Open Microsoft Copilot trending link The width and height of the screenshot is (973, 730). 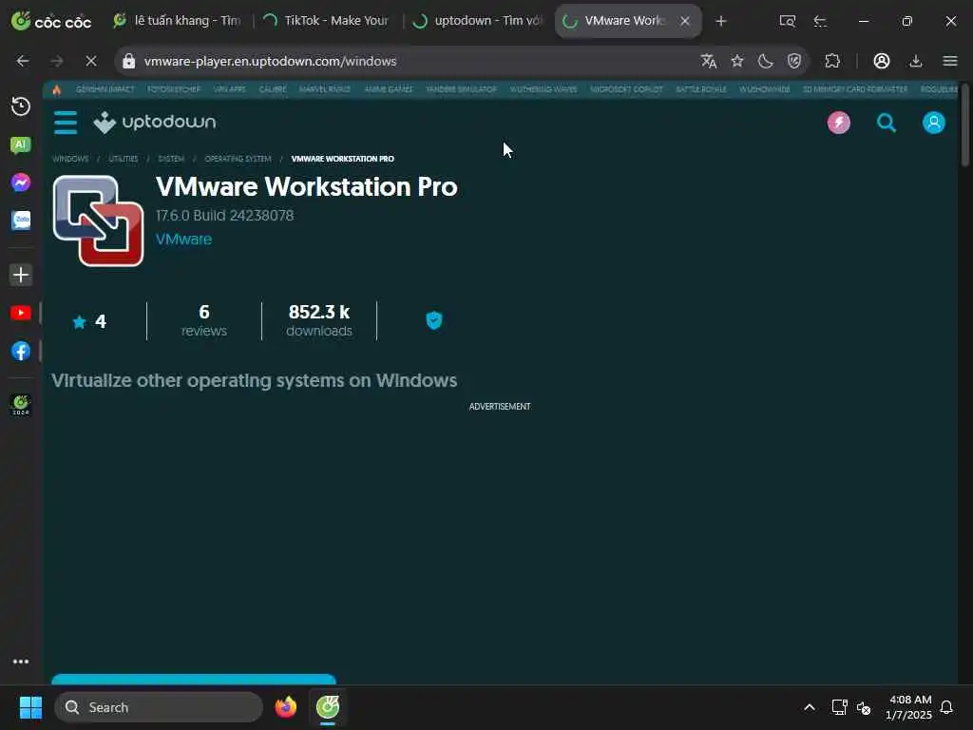[x=626, y=89]
